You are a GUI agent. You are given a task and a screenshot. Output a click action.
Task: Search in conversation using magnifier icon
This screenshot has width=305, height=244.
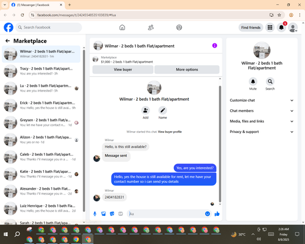270,82
